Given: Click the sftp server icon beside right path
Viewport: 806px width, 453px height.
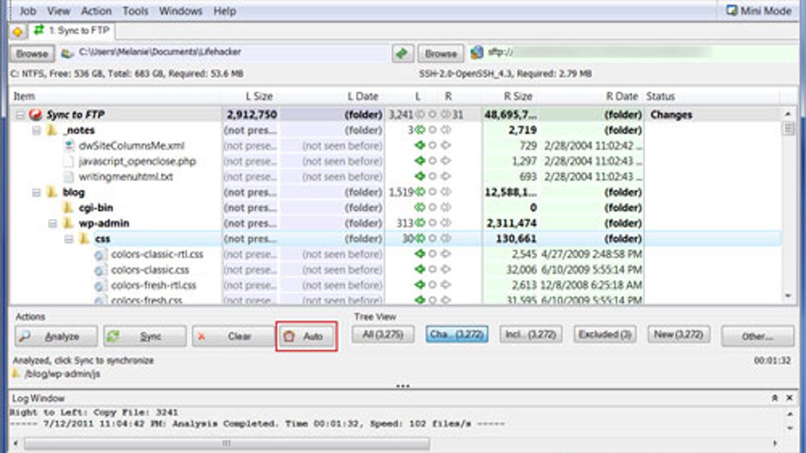Looking at the screenshot, I should coord(477,52).
